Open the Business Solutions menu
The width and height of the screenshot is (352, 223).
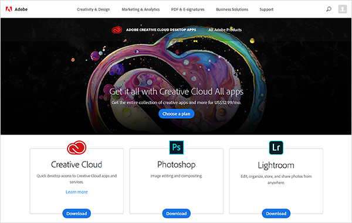click(232, 9)
